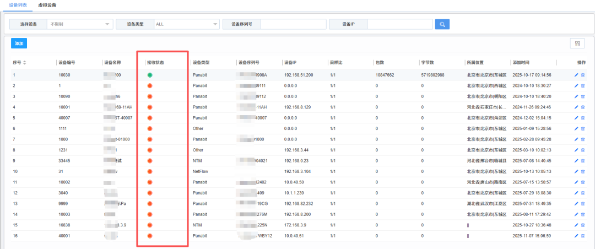This screenshot has height=249, width=595.
Task: Open the 选择设备 dropdown showing 不限制
Action: pyautogui.click(x=80, y=24)
